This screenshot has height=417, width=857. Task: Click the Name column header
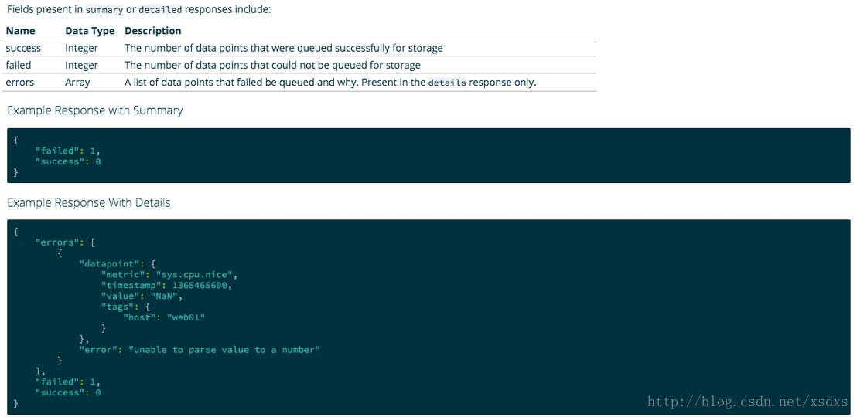pos(20,31)
